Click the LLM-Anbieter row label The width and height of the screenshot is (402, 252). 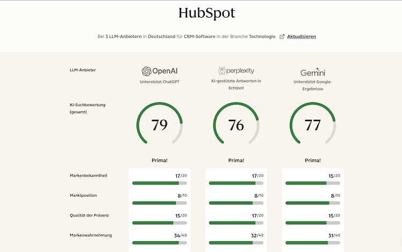pyautogui.click(x=83, y=70)
